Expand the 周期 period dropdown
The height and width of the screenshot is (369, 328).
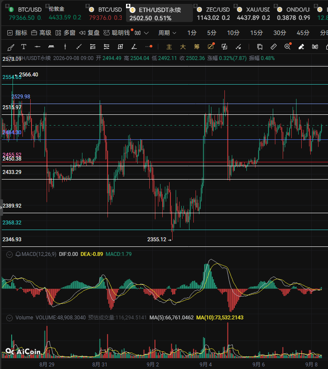[167, 33]
